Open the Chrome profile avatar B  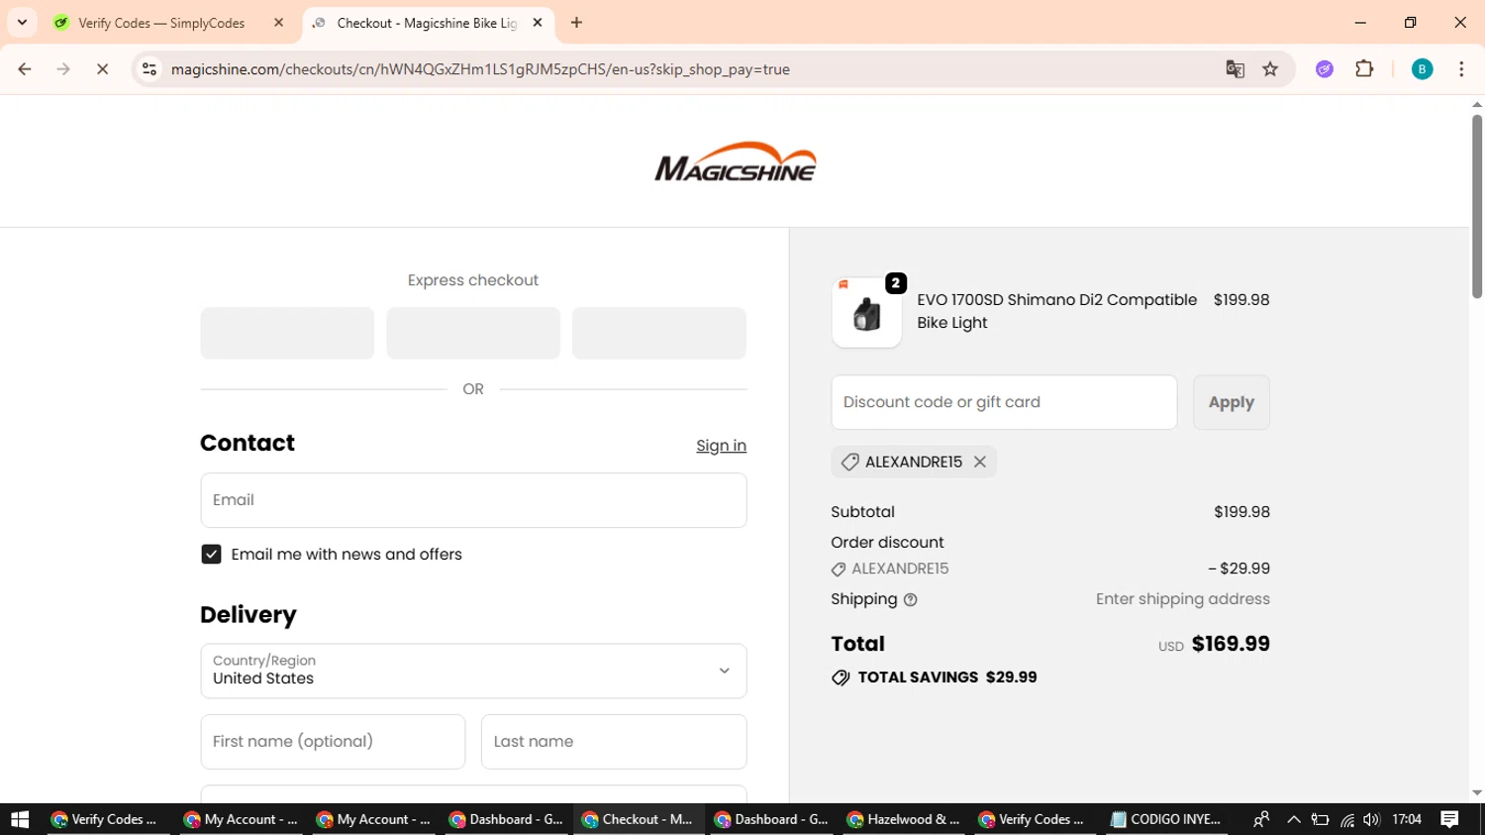[x=1422, y=69]
